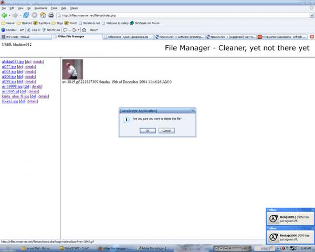Screen dimensions: 315x252
Task: Go to Home via toolbar house icon
Action: pyautogui.click(x=43, y=15)
